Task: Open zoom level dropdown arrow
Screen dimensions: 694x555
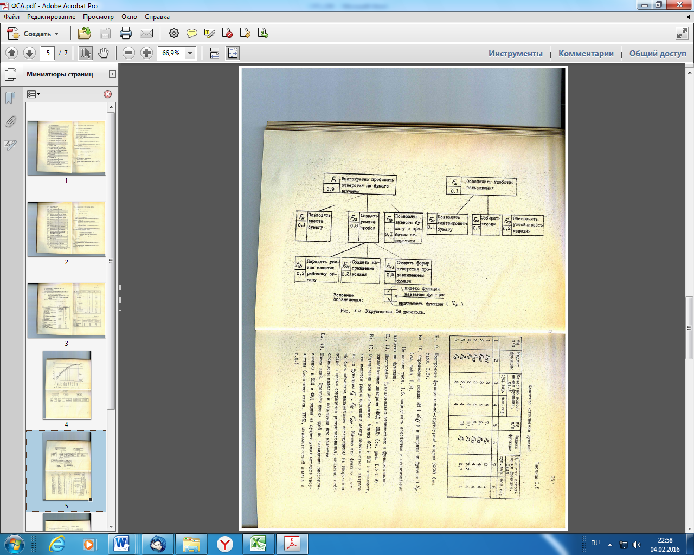Action: coord(190,53)
